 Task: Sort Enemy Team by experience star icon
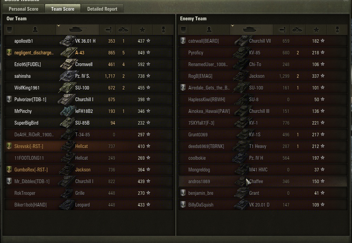[x=316, y=30]
